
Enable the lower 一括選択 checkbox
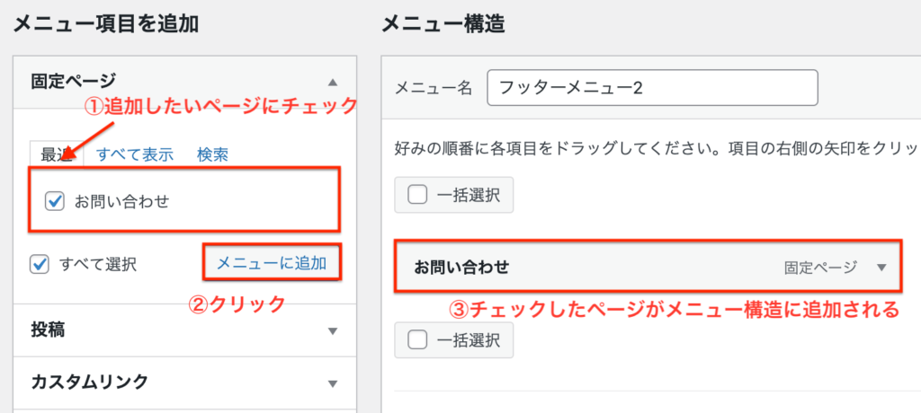[x=416, y=339]
